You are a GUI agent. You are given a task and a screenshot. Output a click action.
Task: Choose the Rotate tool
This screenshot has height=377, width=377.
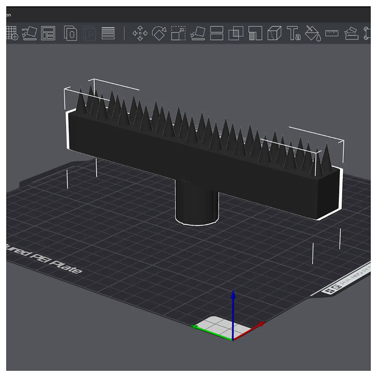click(x=159, y=33)
